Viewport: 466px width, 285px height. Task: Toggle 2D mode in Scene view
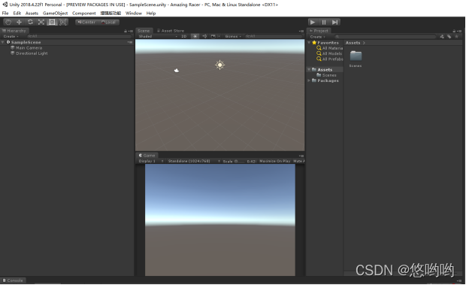[184, 36]
